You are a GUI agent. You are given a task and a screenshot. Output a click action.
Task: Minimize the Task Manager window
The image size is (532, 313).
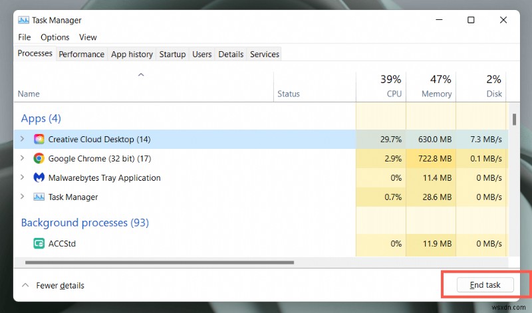[x=439, y=20]
